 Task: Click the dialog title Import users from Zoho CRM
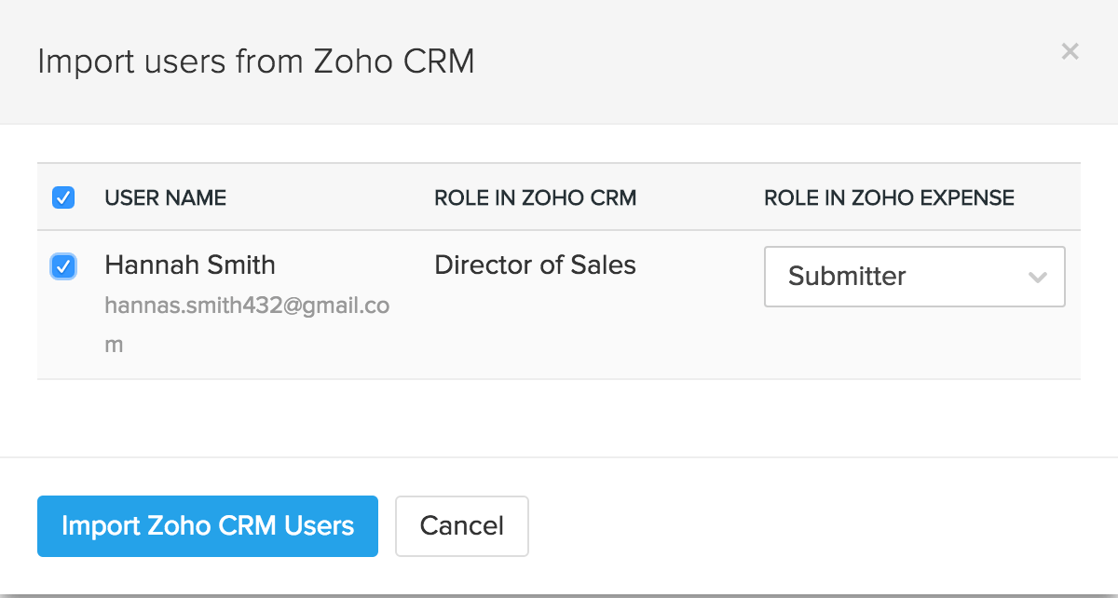click(x=256, y=61)
